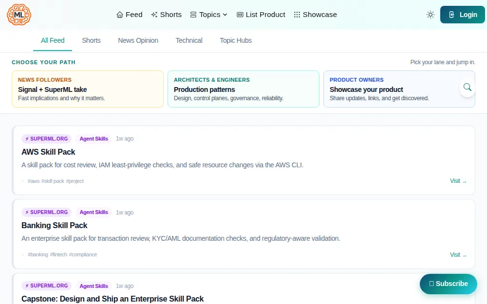487x304 pixels.
Task: Choose the Product Owners path card
Action: pos(399,89)
